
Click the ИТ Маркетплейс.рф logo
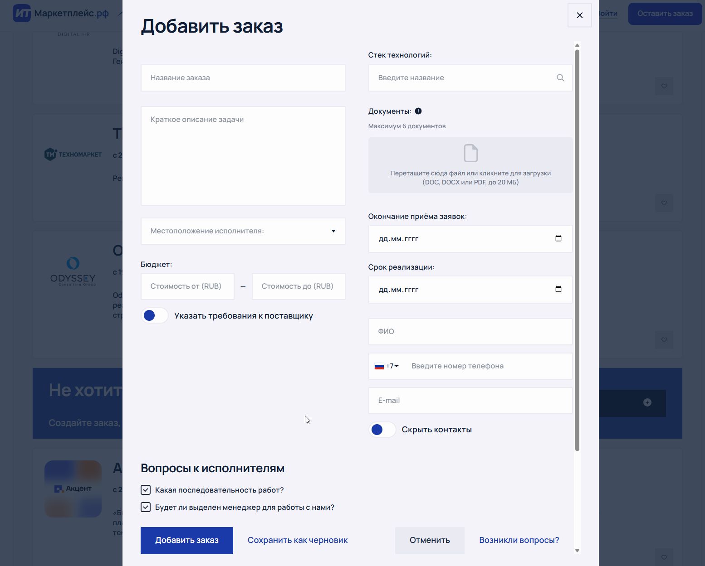tap(59, 14)
